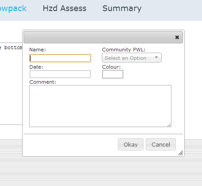Click inside the Comment text area

point(100,106)
